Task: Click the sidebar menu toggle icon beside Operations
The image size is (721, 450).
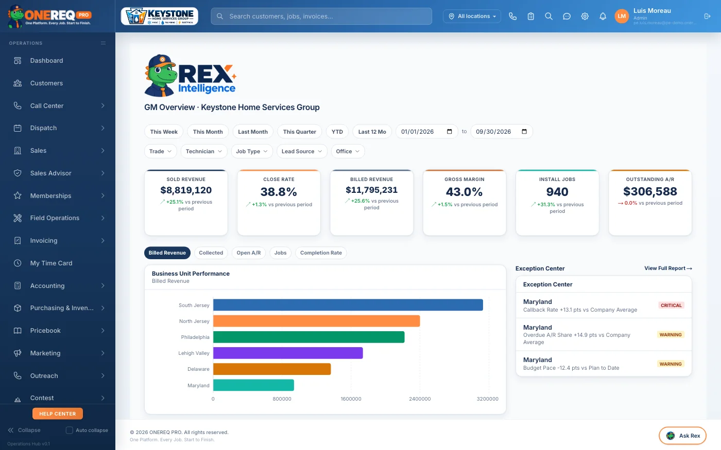Action: click(x=103, y=43)
